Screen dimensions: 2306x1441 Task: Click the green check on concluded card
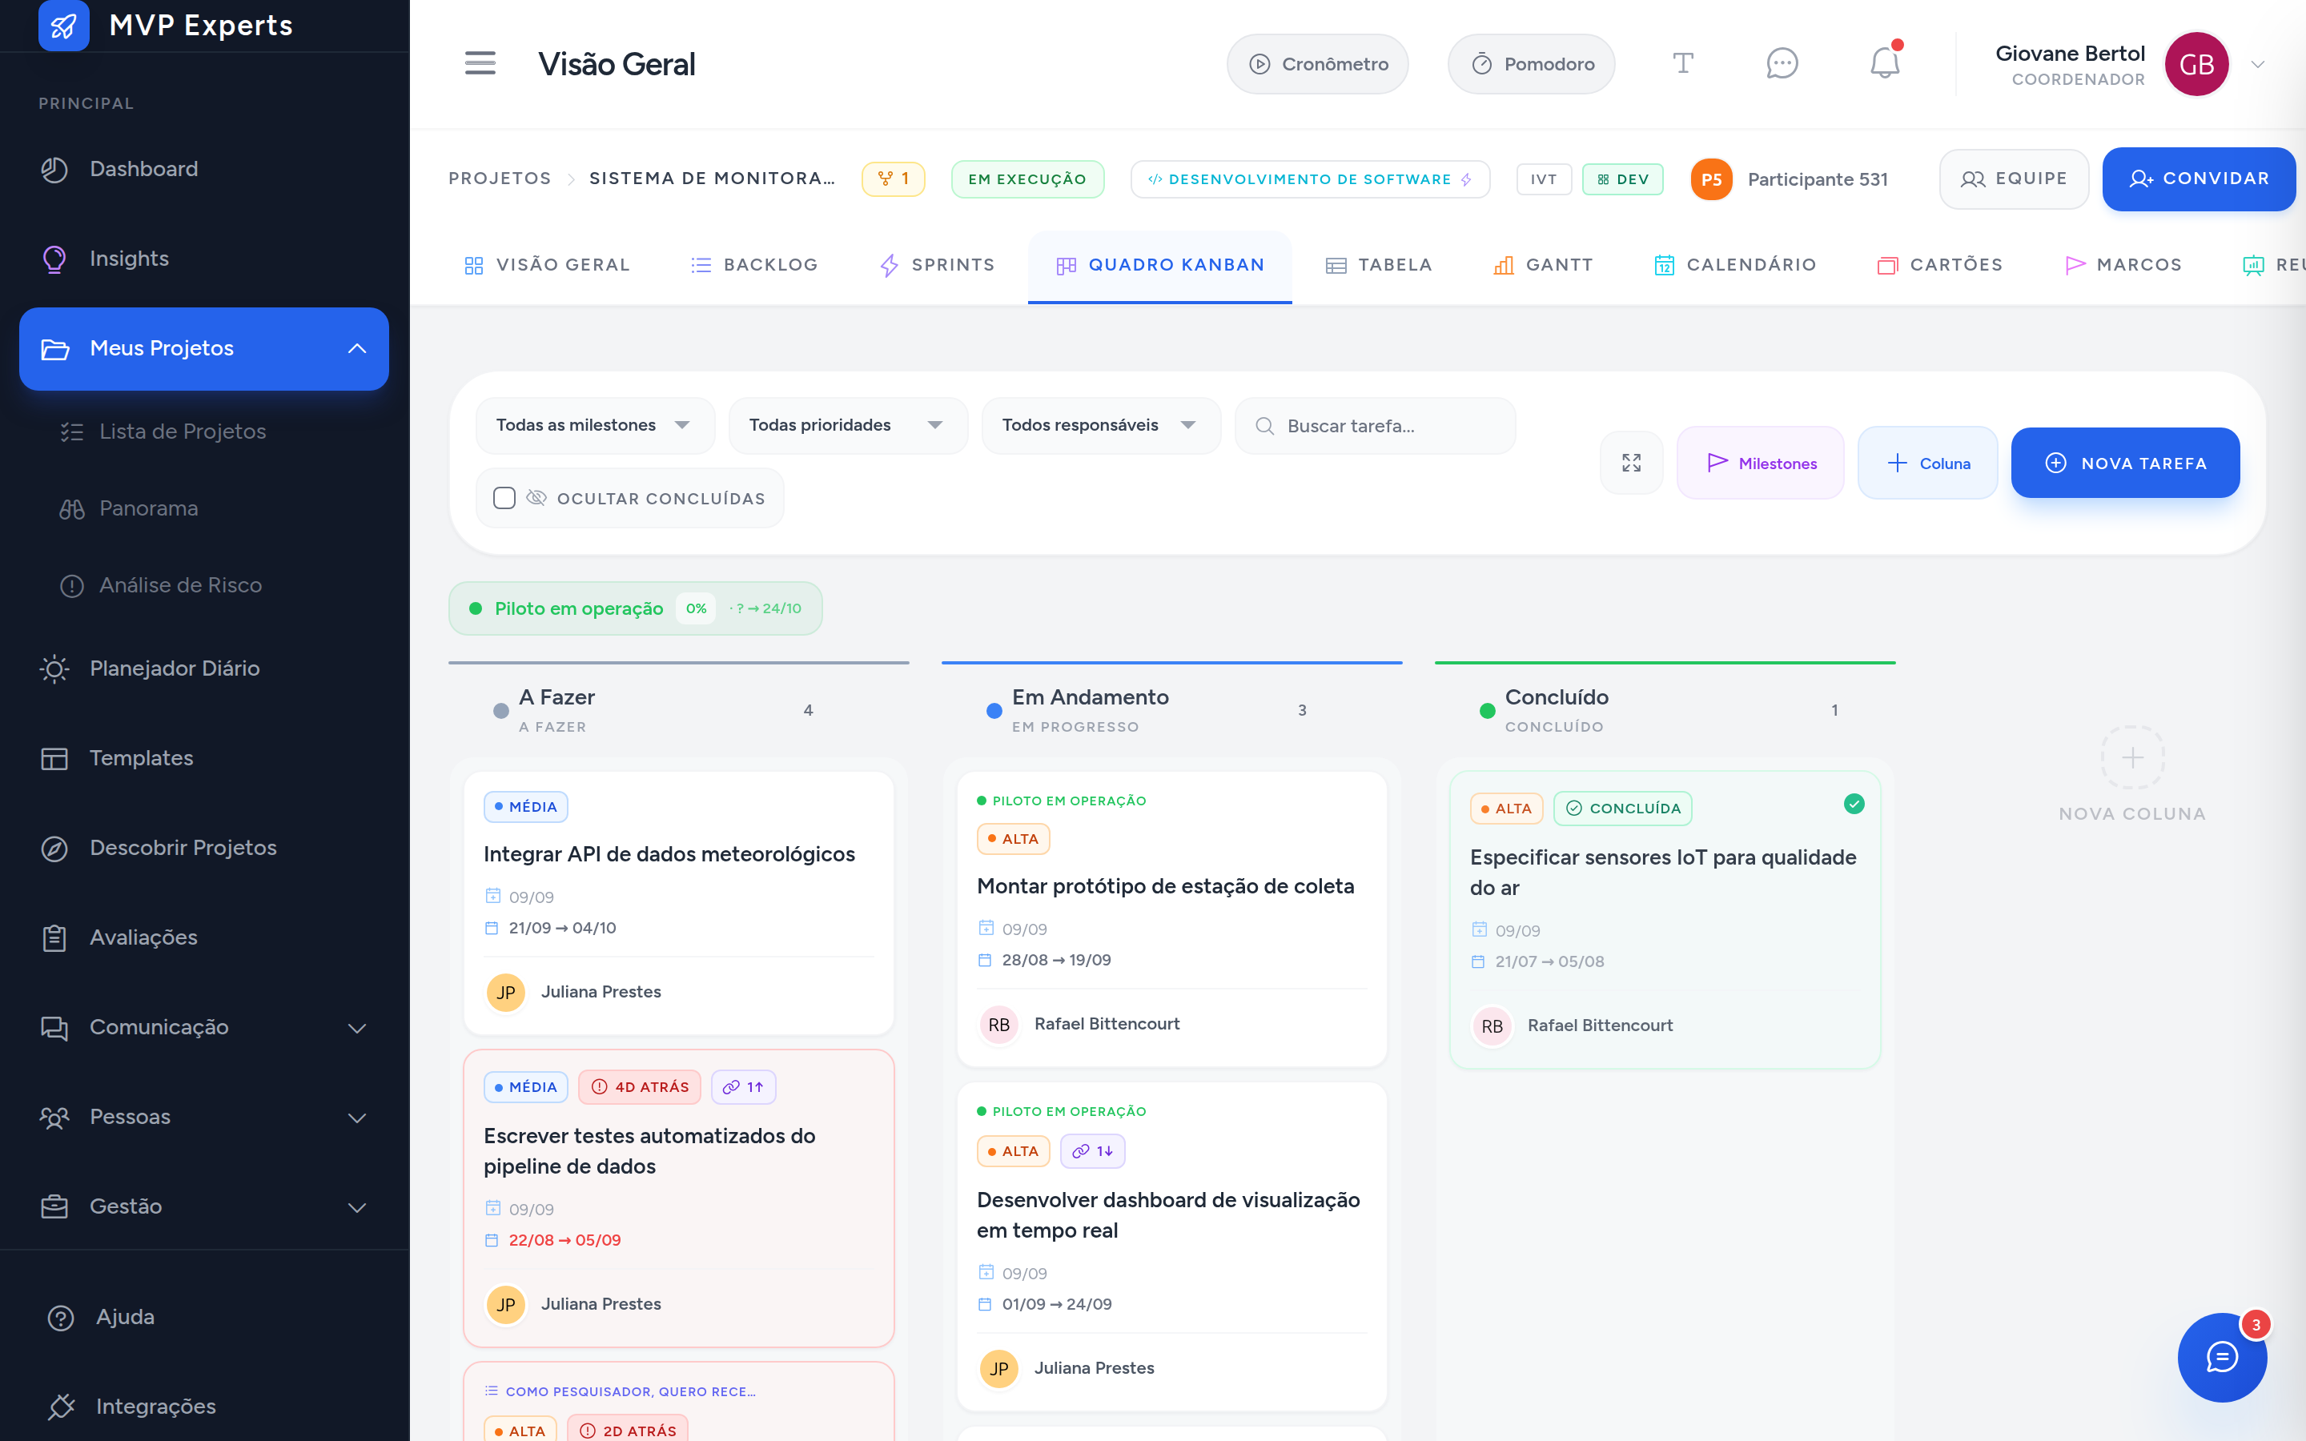[x=1854, y=805]
